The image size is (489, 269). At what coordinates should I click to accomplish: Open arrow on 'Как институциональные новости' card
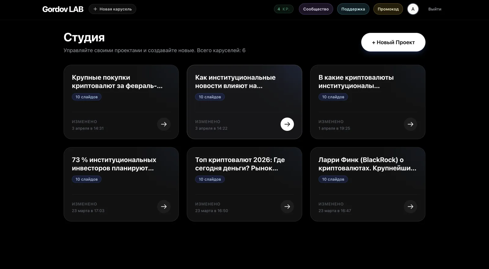point(287,124)
